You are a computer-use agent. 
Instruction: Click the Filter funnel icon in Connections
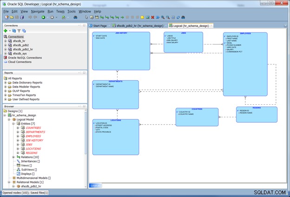tap(19, 31)
